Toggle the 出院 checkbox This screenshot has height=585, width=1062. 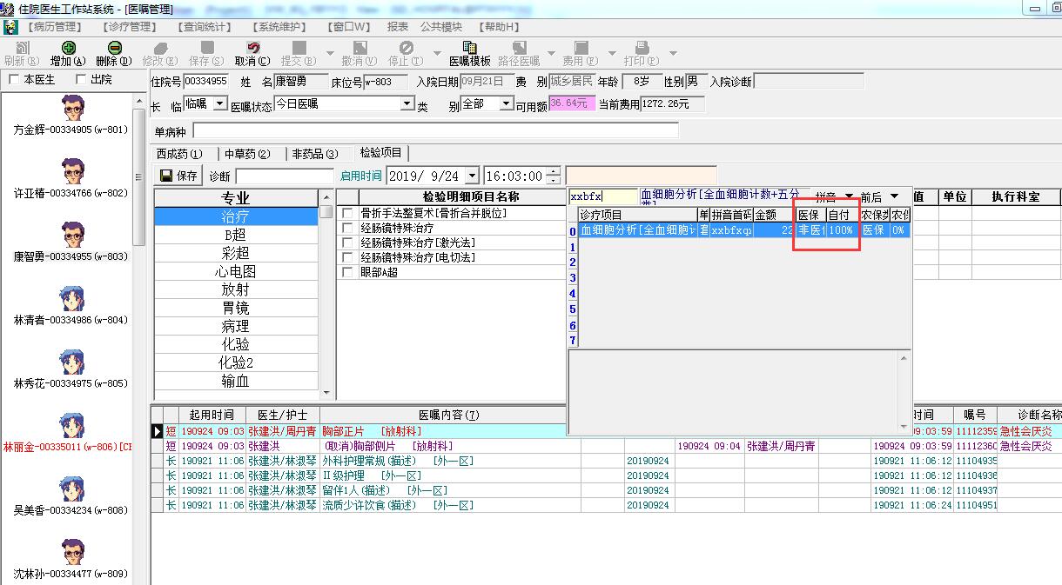tap(81, 80)
